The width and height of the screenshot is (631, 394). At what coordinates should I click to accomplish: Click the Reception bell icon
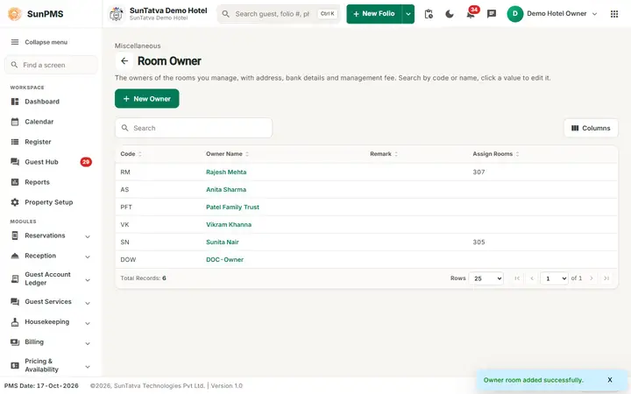[15, 256]
